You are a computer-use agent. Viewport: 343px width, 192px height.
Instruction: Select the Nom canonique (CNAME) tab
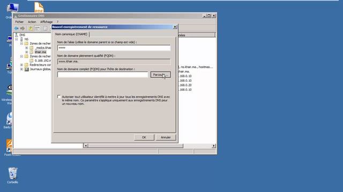[x=71, y=34]
